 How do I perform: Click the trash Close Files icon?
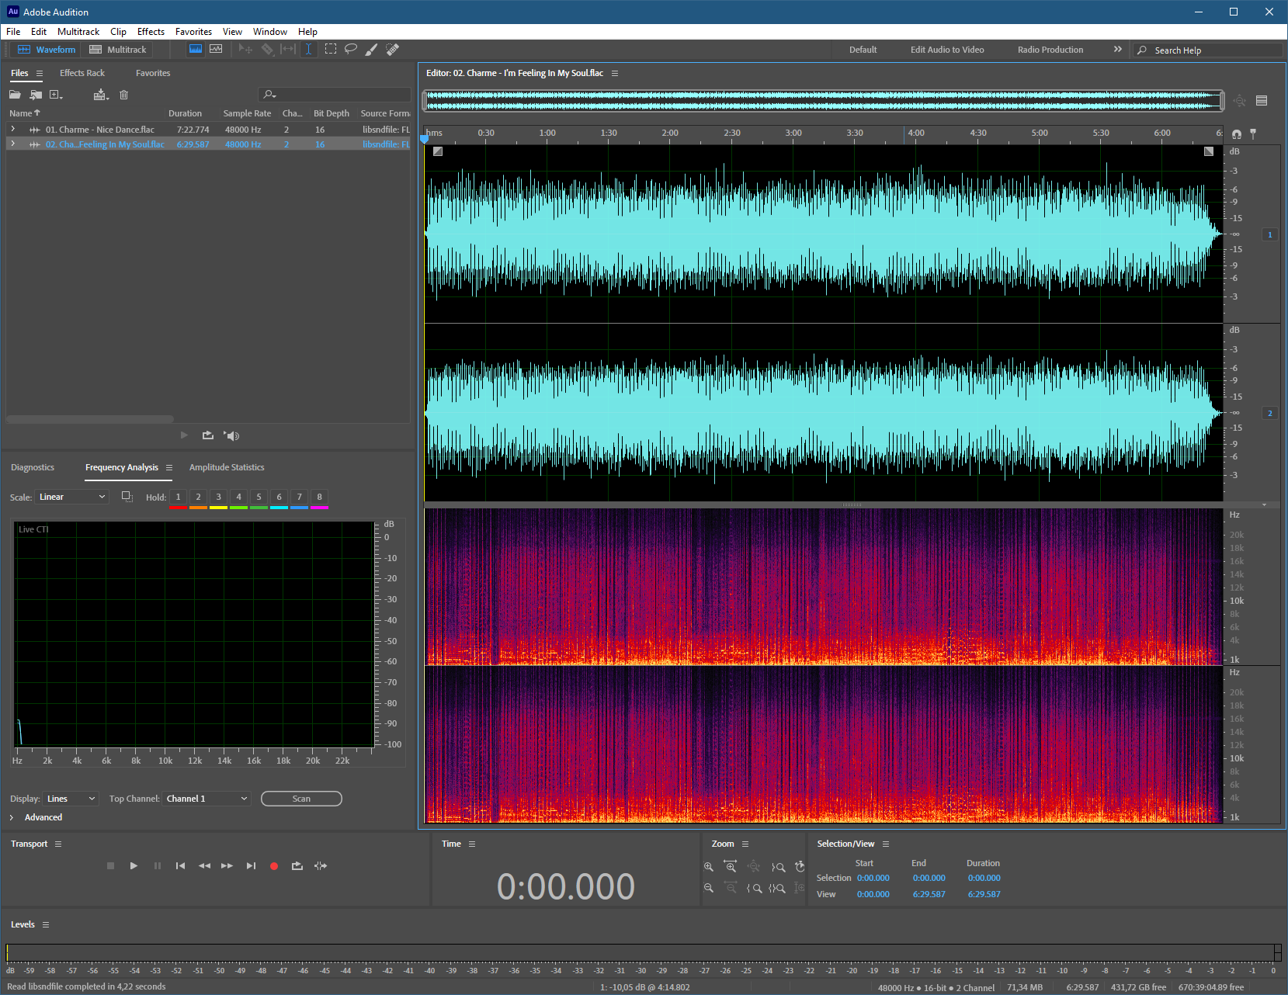point(123,95)
